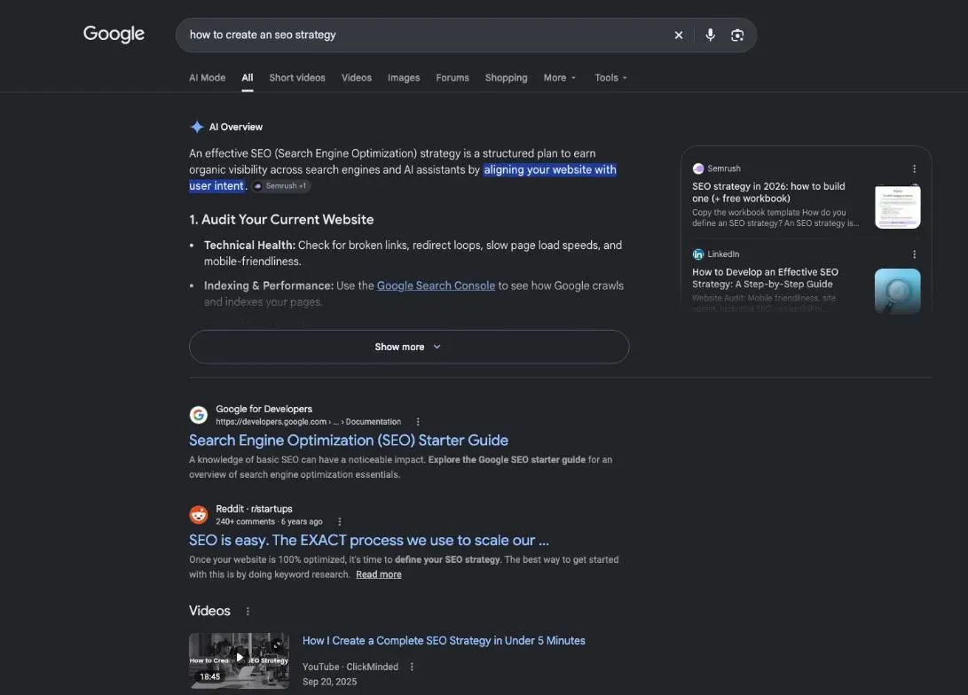Clear the search query with the X icon
The image size is (968, 695).
679,35
